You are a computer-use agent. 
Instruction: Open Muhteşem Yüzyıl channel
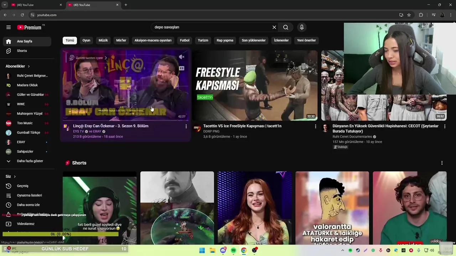27,114
